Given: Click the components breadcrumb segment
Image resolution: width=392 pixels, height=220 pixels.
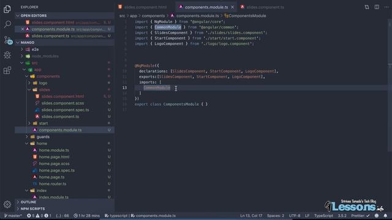Looking at the screenshot, I should tap(153, 16).
